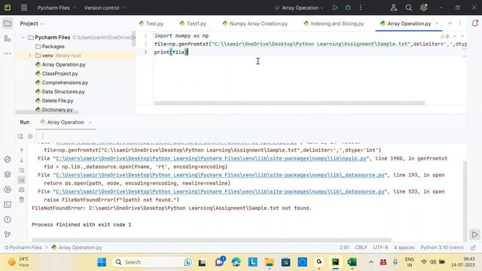This screenshot has height=271, width=482.
Task: Expand Project view options dropdown
Action: point(42,23)
